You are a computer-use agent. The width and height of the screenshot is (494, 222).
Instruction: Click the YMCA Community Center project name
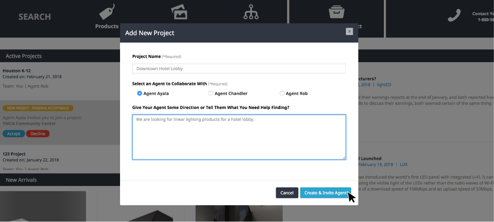click(x=29, y=123)
